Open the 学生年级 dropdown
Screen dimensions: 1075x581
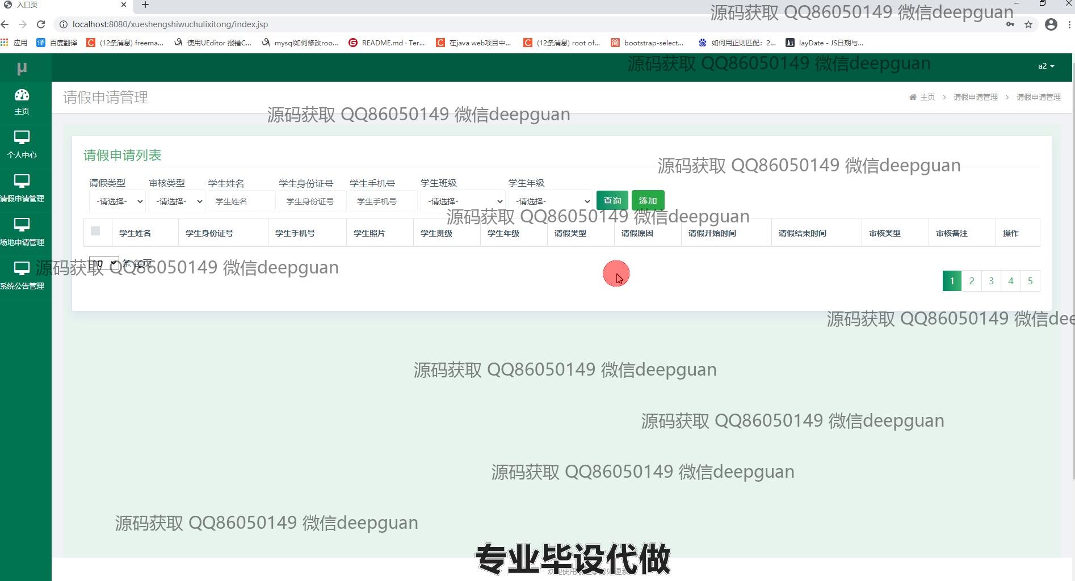click(550, 201)
